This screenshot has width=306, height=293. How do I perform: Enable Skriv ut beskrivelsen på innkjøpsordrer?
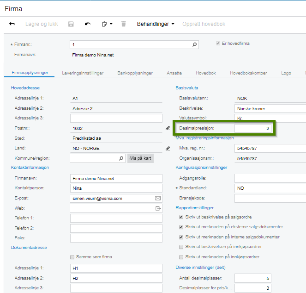[x=181, y=247]
